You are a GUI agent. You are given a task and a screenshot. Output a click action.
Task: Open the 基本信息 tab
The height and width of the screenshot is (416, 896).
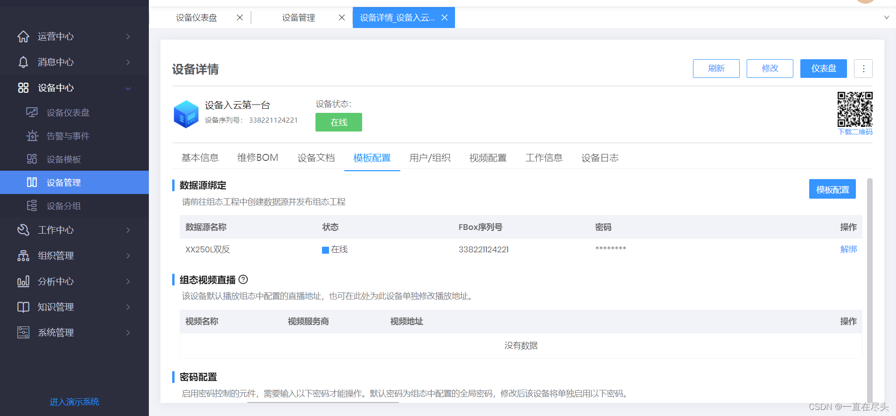pos(200,158)
